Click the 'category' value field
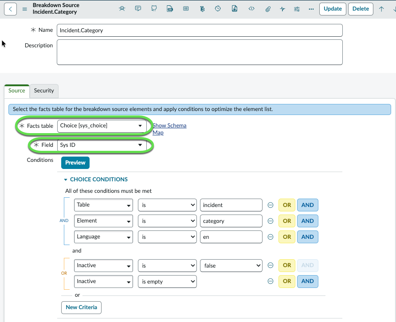 click(231, 221)
